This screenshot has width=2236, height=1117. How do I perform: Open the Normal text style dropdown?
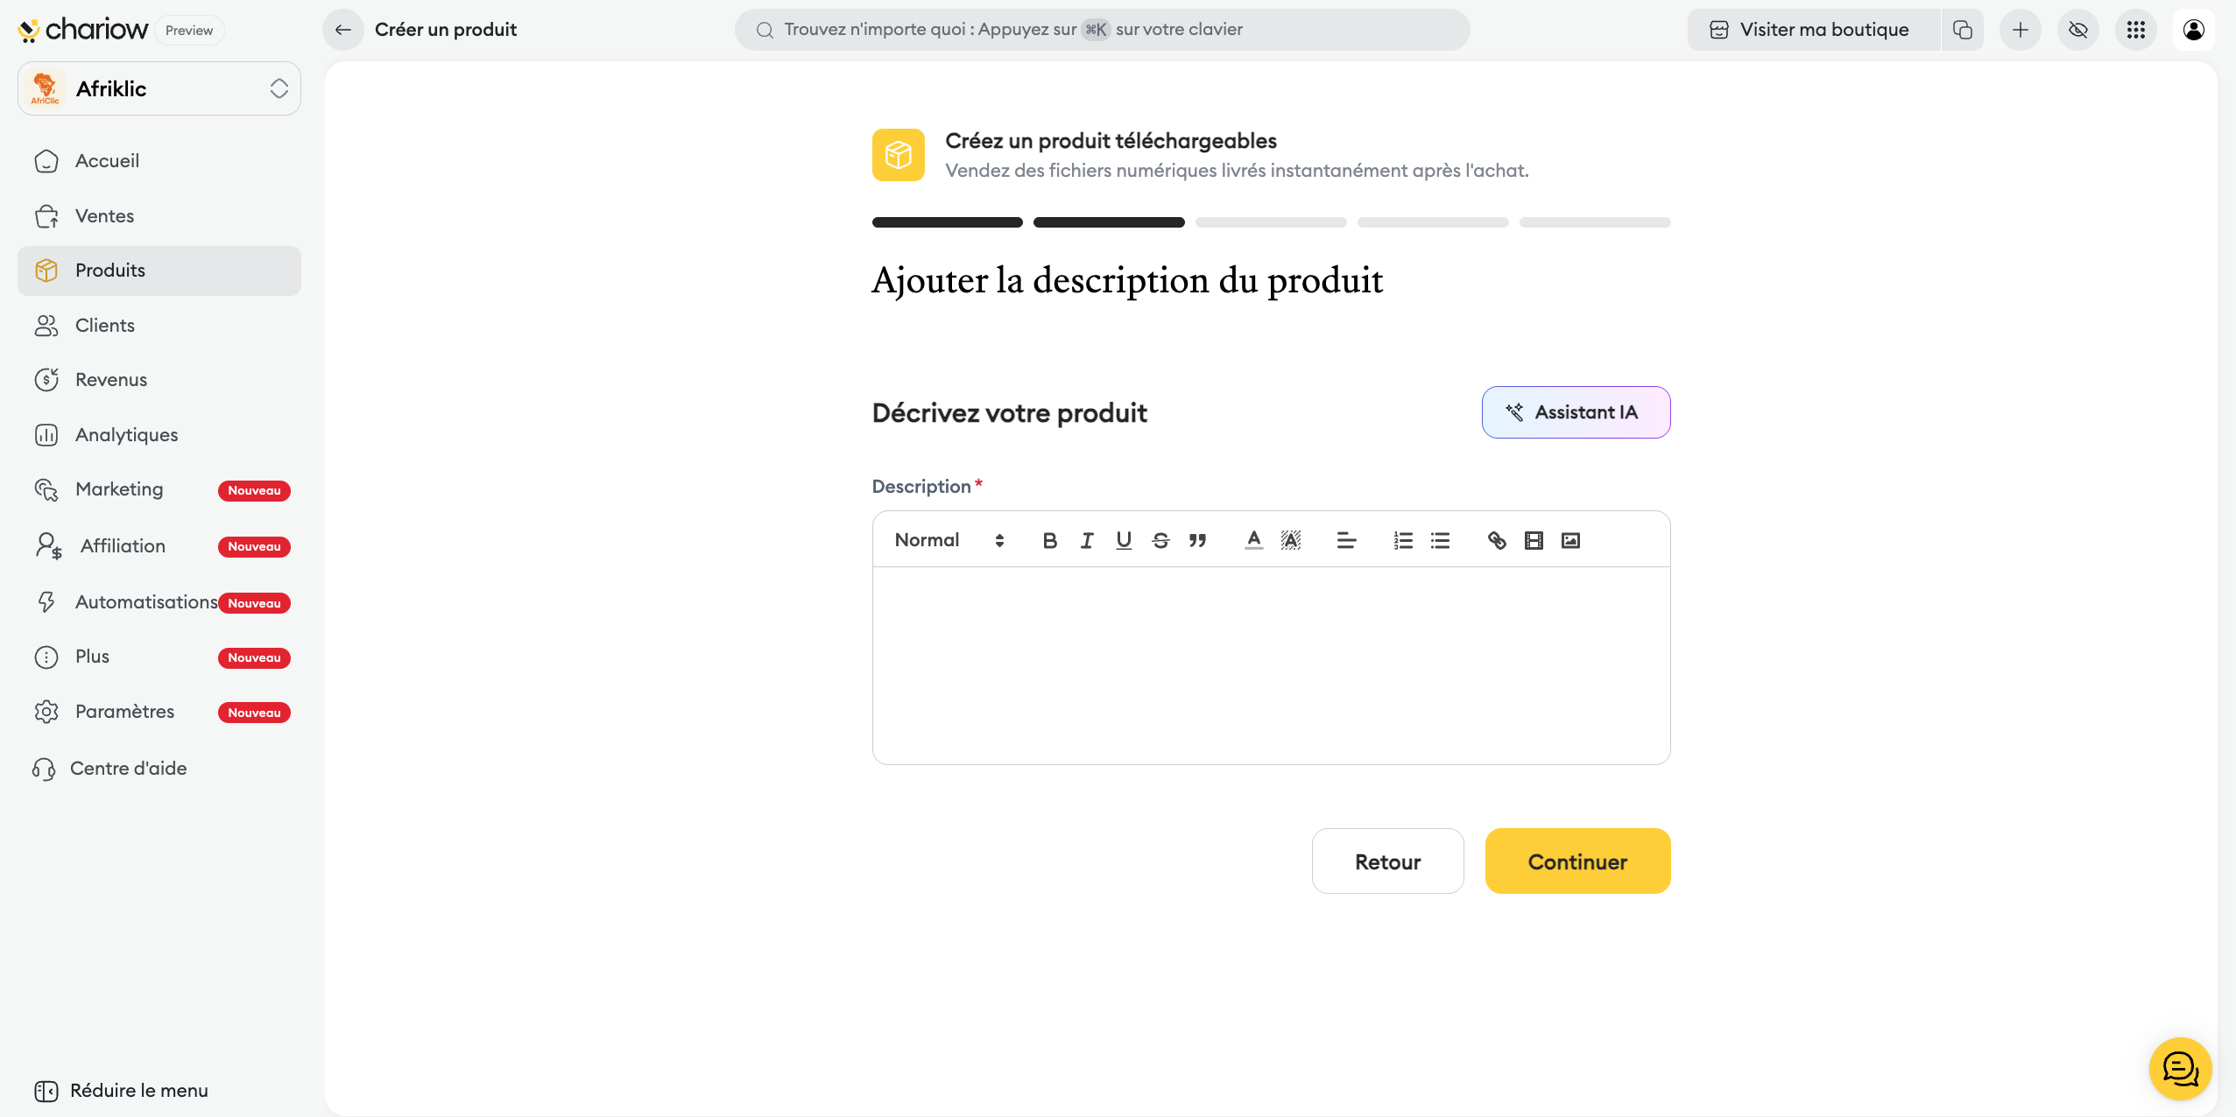pos(949,540)
